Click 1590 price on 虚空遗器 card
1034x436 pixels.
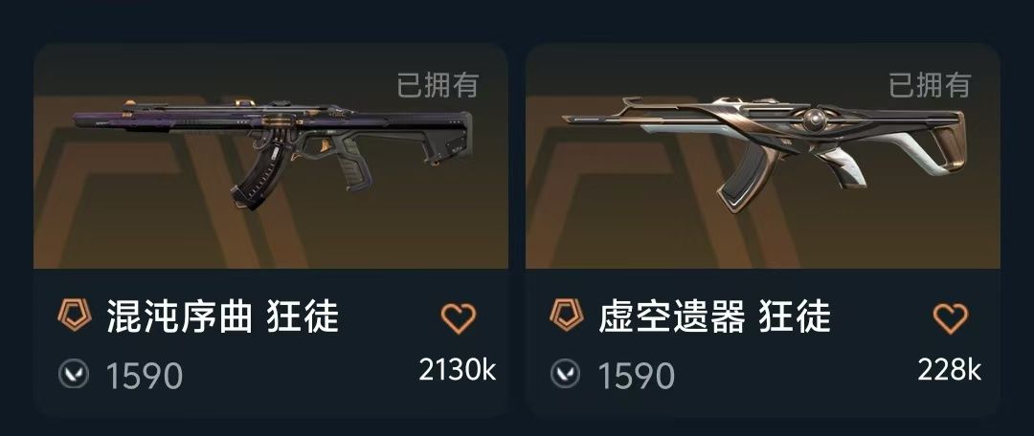pyautogui.click(x=637, y=376)
